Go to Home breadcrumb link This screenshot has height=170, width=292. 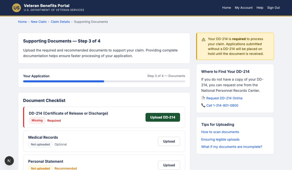(x=22, y=22)
